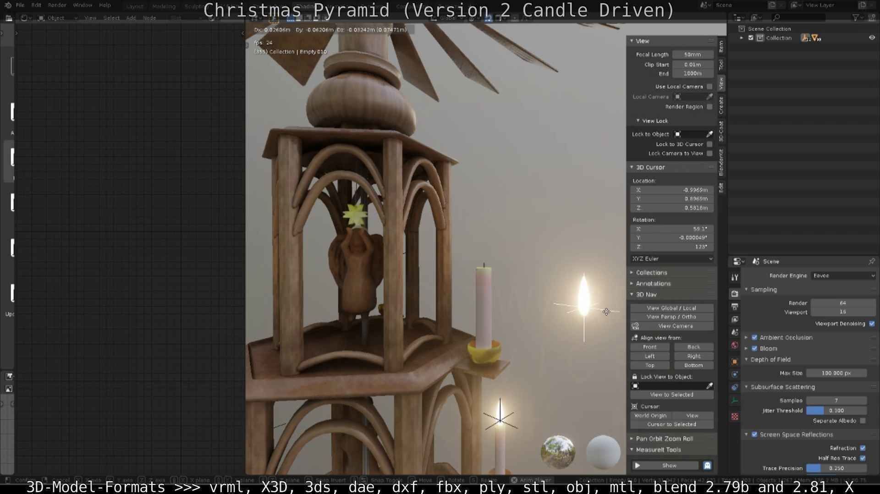The height and width of the screenshot is (494, 880).
Task: Open the Output properties tab icon
Action: 735,307
